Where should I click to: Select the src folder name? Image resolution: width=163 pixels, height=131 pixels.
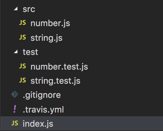point(29,9)
